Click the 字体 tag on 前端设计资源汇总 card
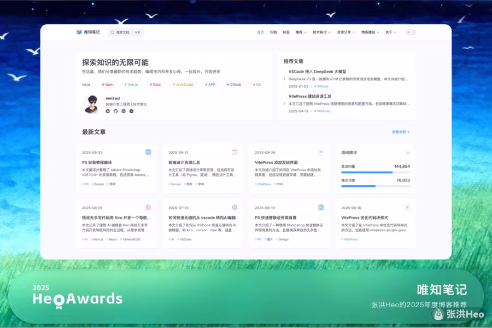492x328 pixels. [200, 184]
